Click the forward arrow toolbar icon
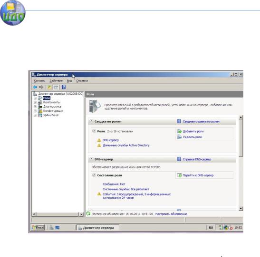The height and width of the screenshot is (257, 260). click(41, 87)
